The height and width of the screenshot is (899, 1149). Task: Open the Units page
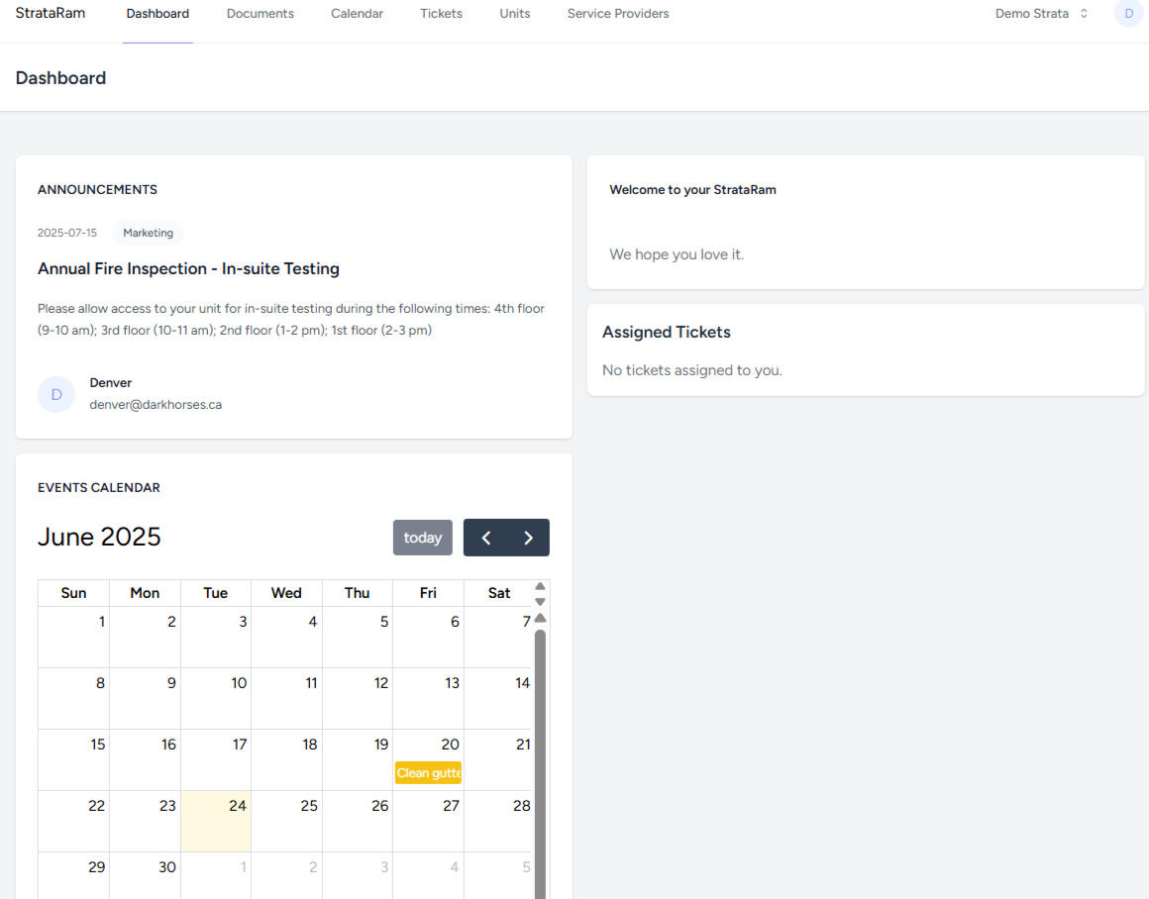tap(514, 14)
